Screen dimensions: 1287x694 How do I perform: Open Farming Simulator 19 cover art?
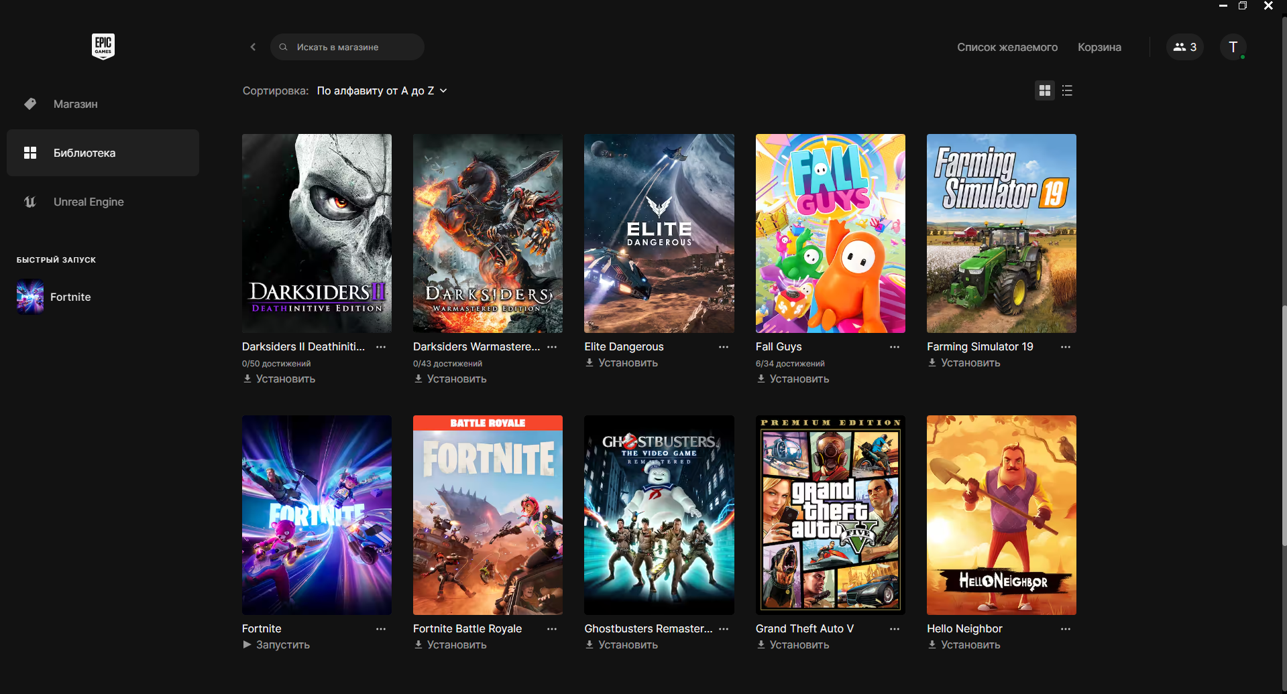(1001, 233)
